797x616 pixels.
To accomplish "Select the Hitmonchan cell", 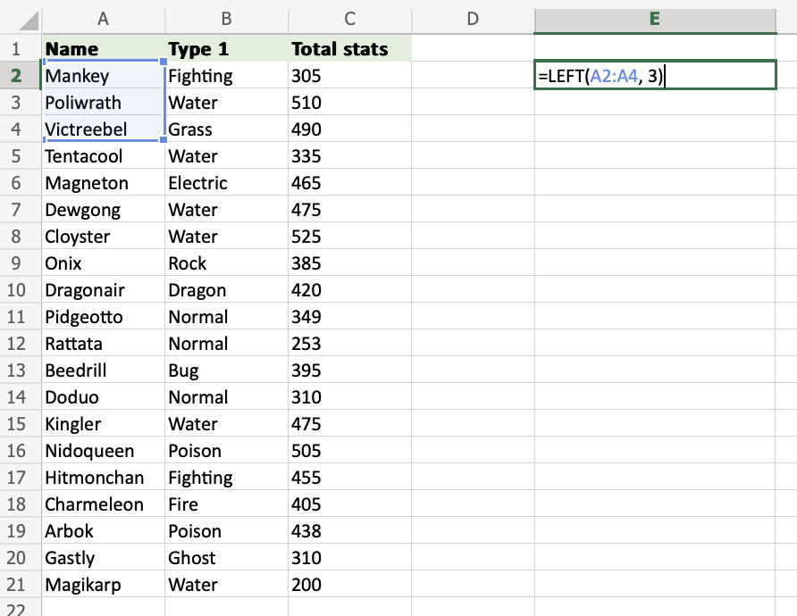I will pyautogui.click(x=104, y=478).
